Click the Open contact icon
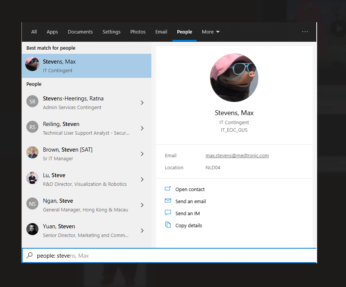 pyautogui.click(x=168, y=189)
